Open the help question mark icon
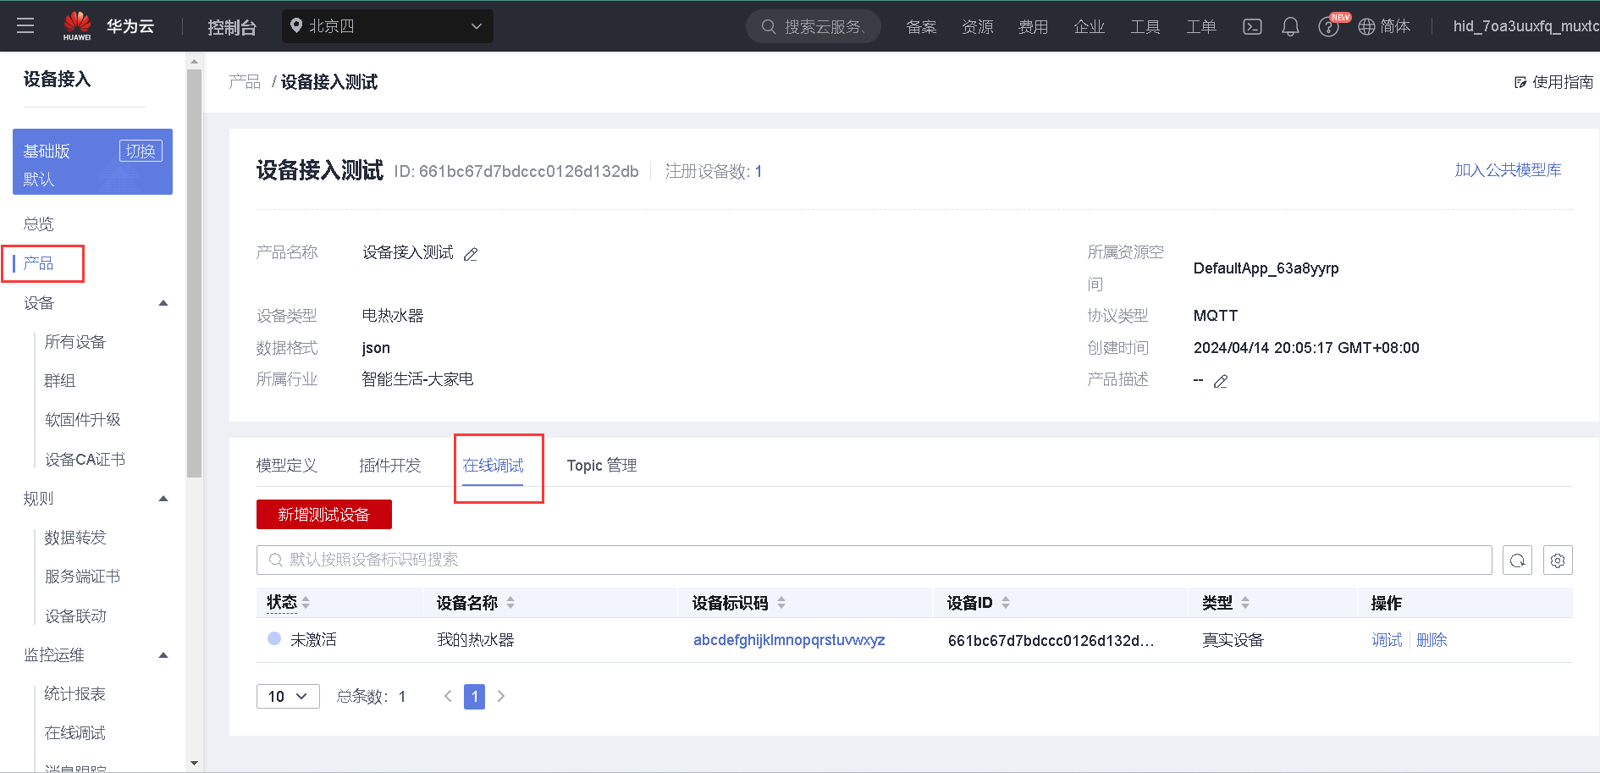1600x773 pixels. (x=1328, y=27)
